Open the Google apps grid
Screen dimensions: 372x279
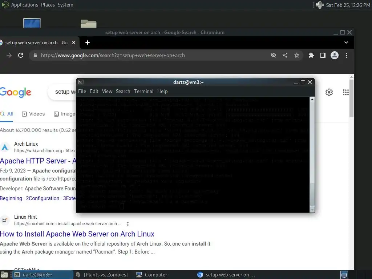(346, 92)
